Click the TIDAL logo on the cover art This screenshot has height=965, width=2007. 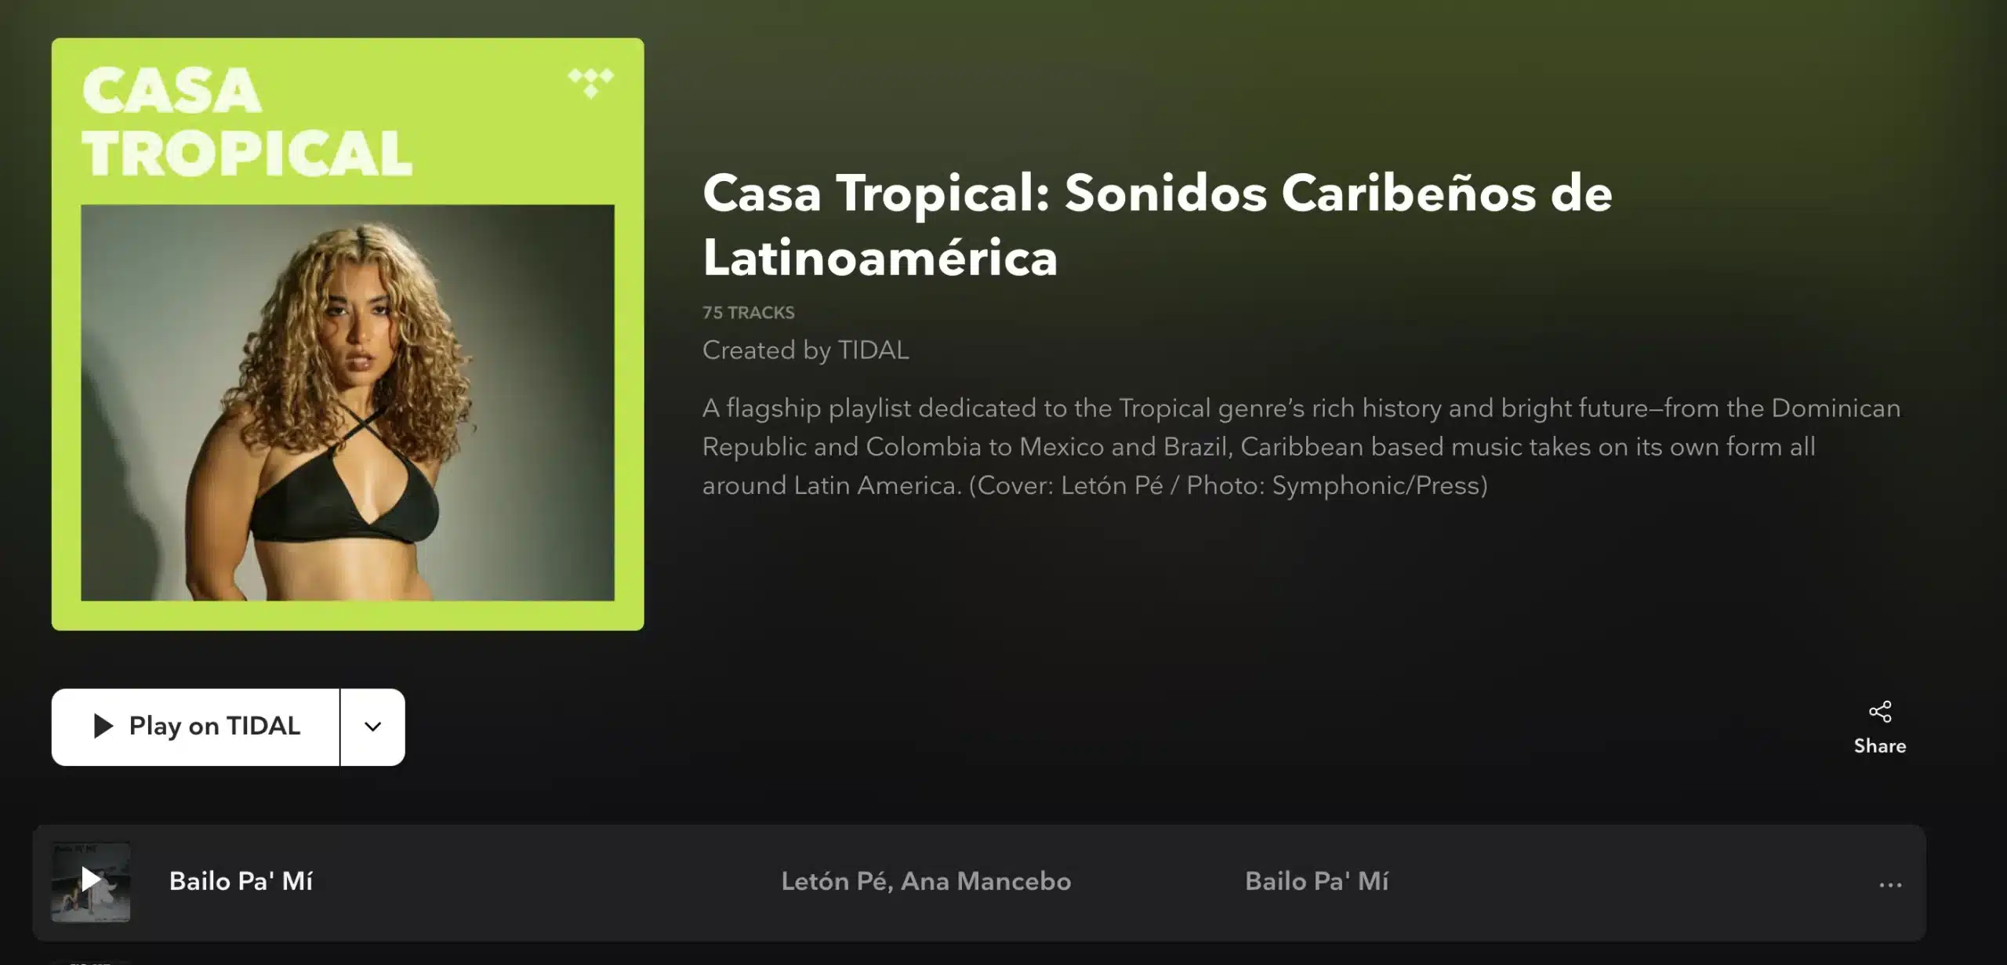click(590, 83)
